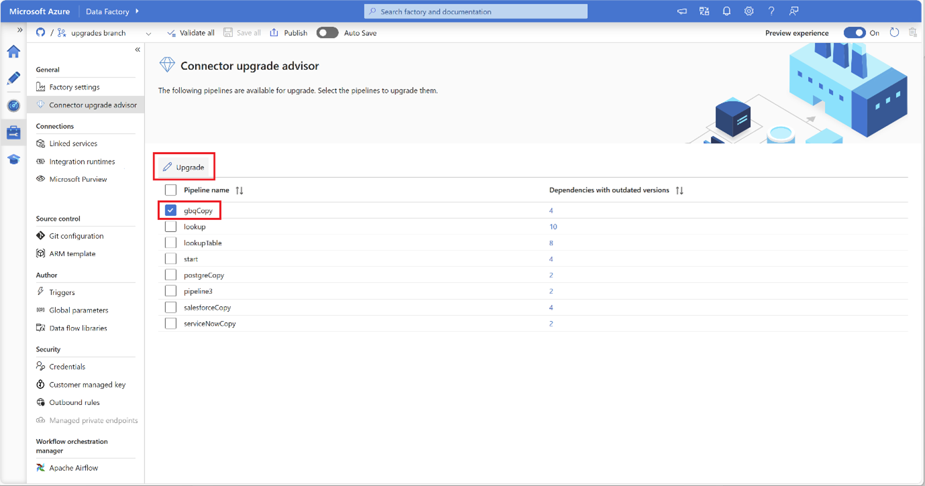Click the Upgrade button
Image resolution: width=925 pixels, height=486 pixels.
click(x=183, y=167)
